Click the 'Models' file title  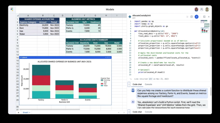[110, 9]
